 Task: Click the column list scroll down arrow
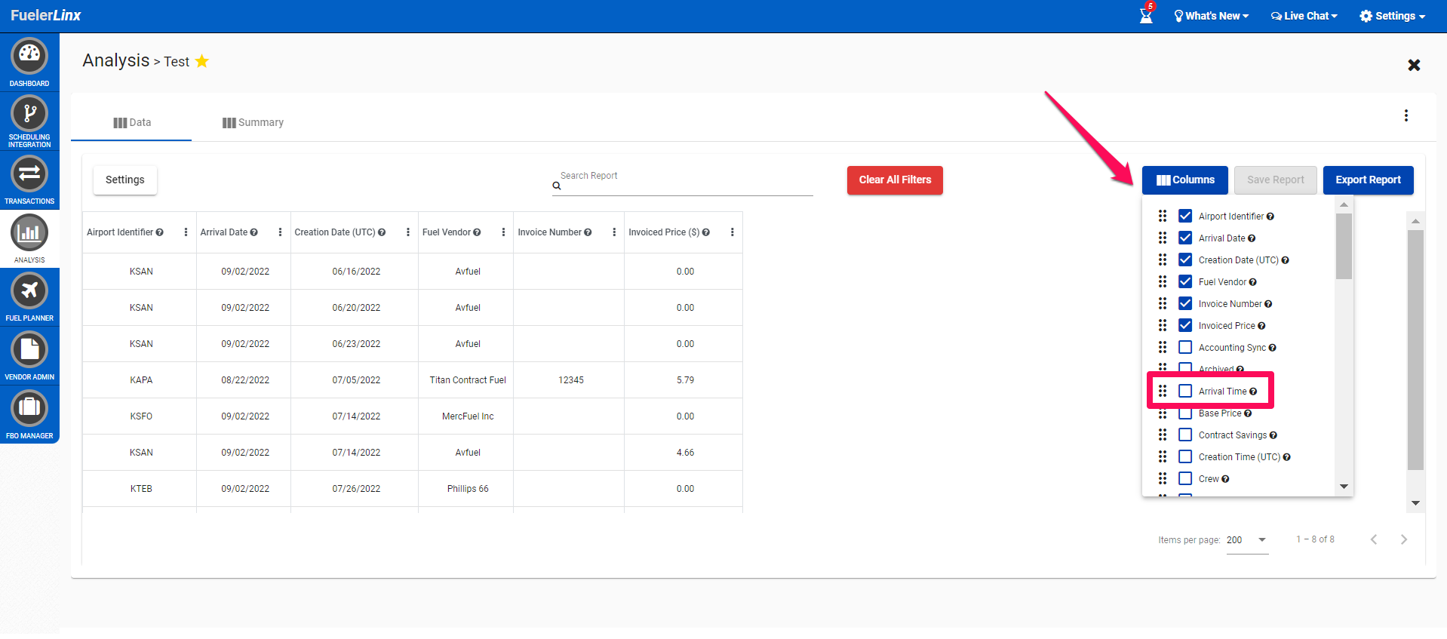pyautogui.click(x=1344, y=487)
